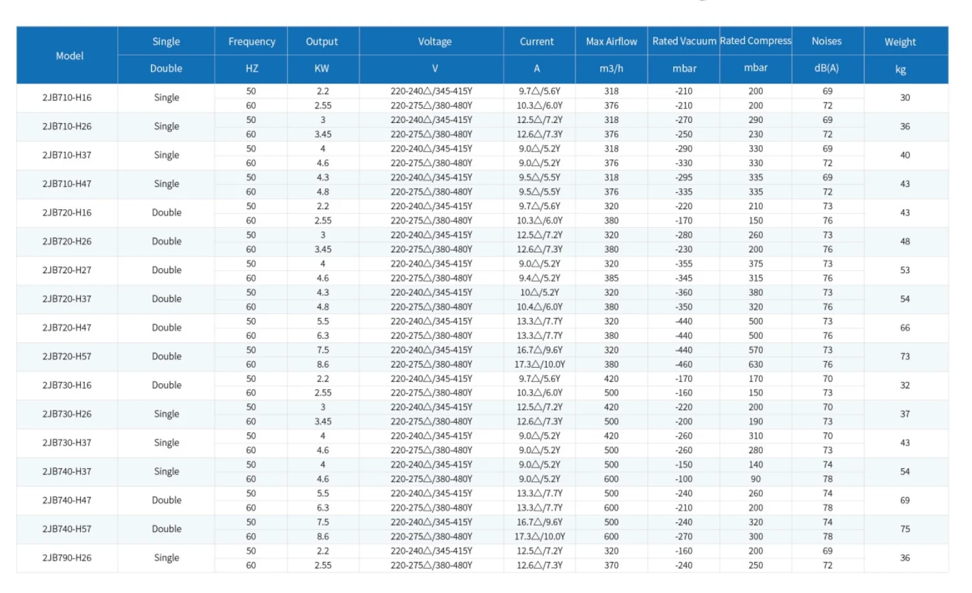Select the weight 69 cell for 2JB740-H47
Image resolution: width=972 pixels, height=593 pixels.
(x=905, y=500)
